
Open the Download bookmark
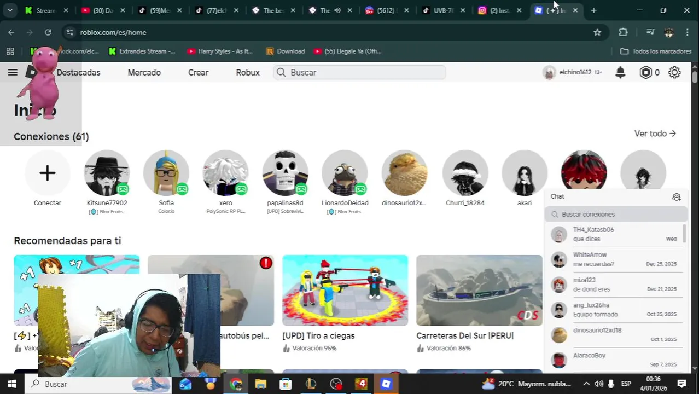point(285,51)
